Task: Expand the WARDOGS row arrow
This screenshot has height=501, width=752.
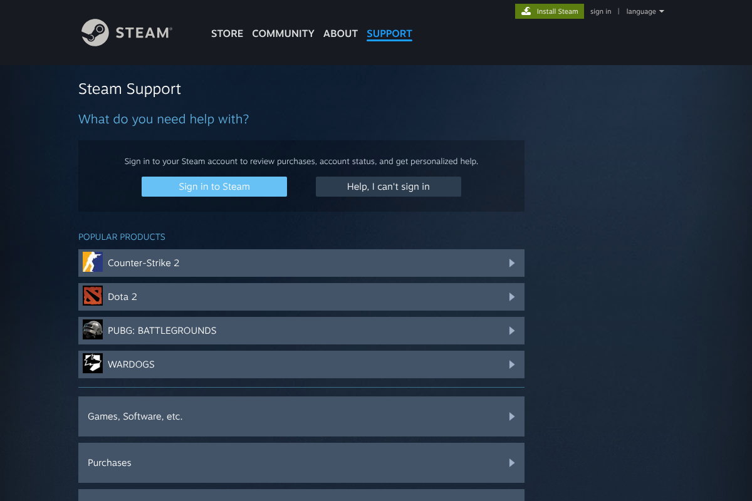Action: 512,364
